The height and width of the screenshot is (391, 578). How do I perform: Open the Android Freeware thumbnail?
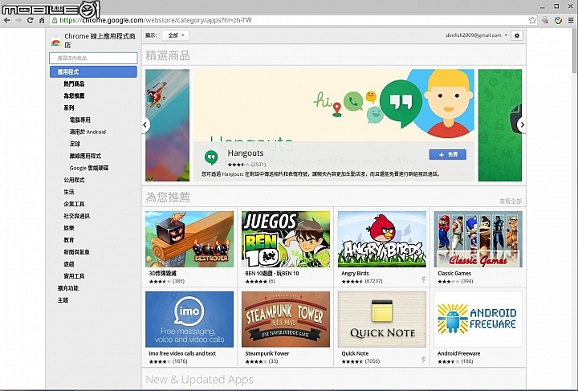pos(478,319)
